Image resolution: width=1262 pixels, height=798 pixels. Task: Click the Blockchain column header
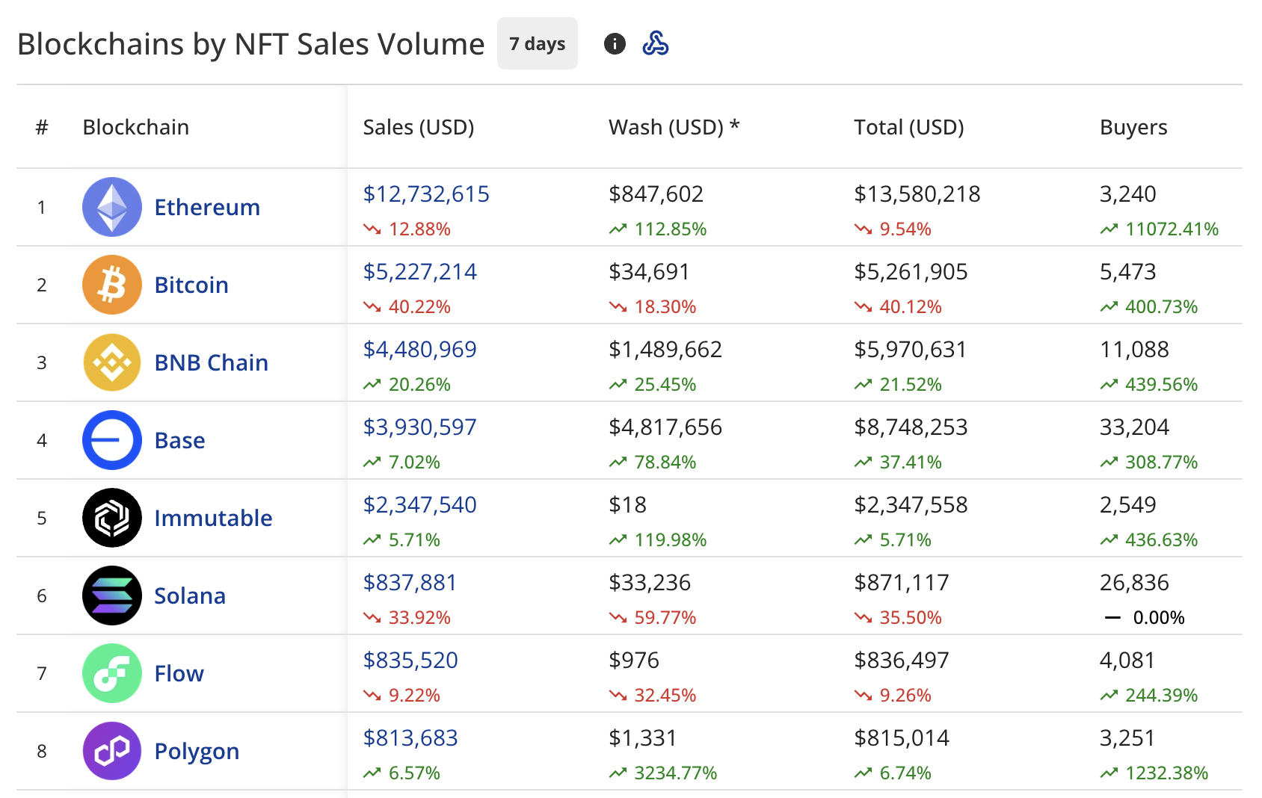tap(136, 127)
